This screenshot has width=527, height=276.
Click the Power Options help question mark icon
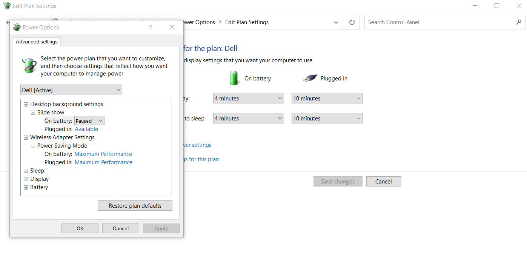(150, 27)
